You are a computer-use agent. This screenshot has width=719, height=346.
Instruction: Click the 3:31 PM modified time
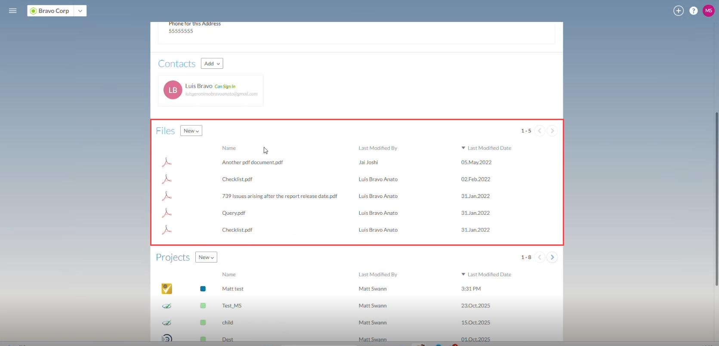click(x=471, y=289)
